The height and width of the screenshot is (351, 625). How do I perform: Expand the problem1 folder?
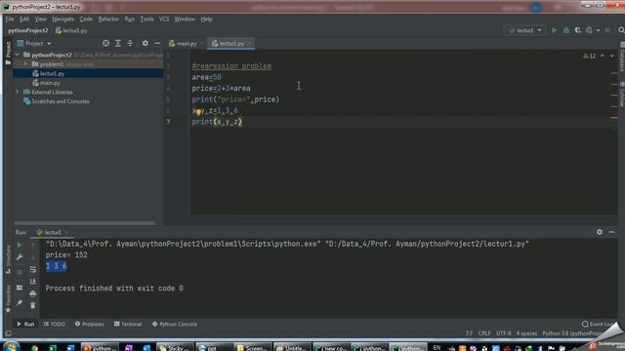click(25, 64)
